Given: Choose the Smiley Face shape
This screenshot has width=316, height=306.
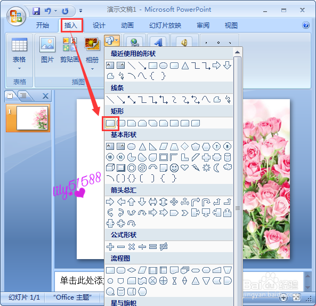Looking at the screenshot, I should coord(174,168).
